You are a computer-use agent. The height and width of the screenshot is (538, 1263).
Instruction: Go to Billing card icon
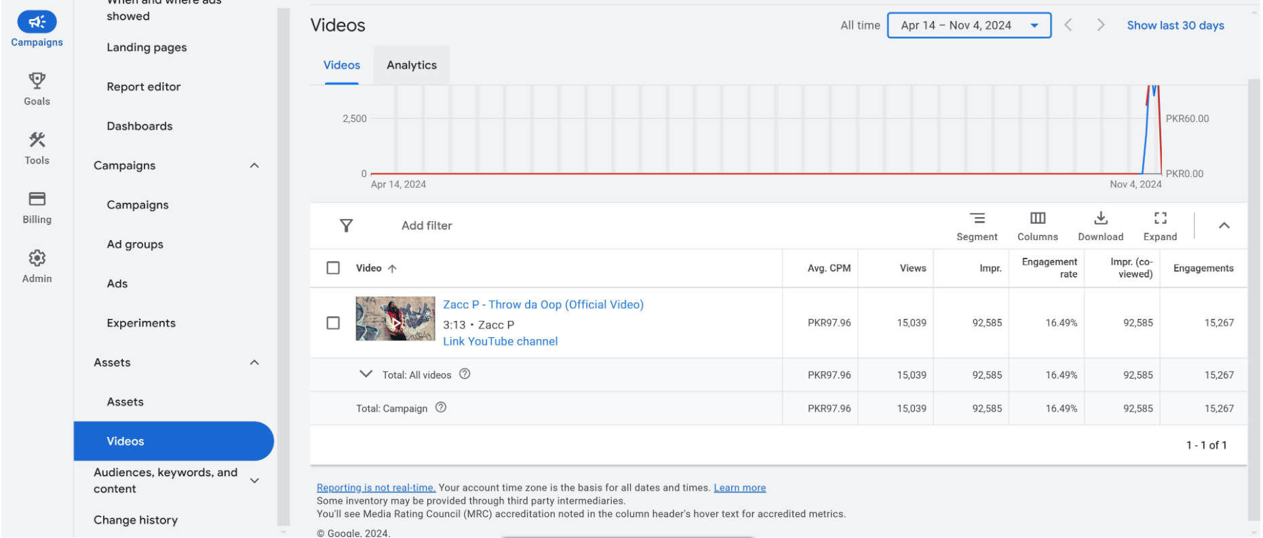pyautogui.click(x=37, y=199)
